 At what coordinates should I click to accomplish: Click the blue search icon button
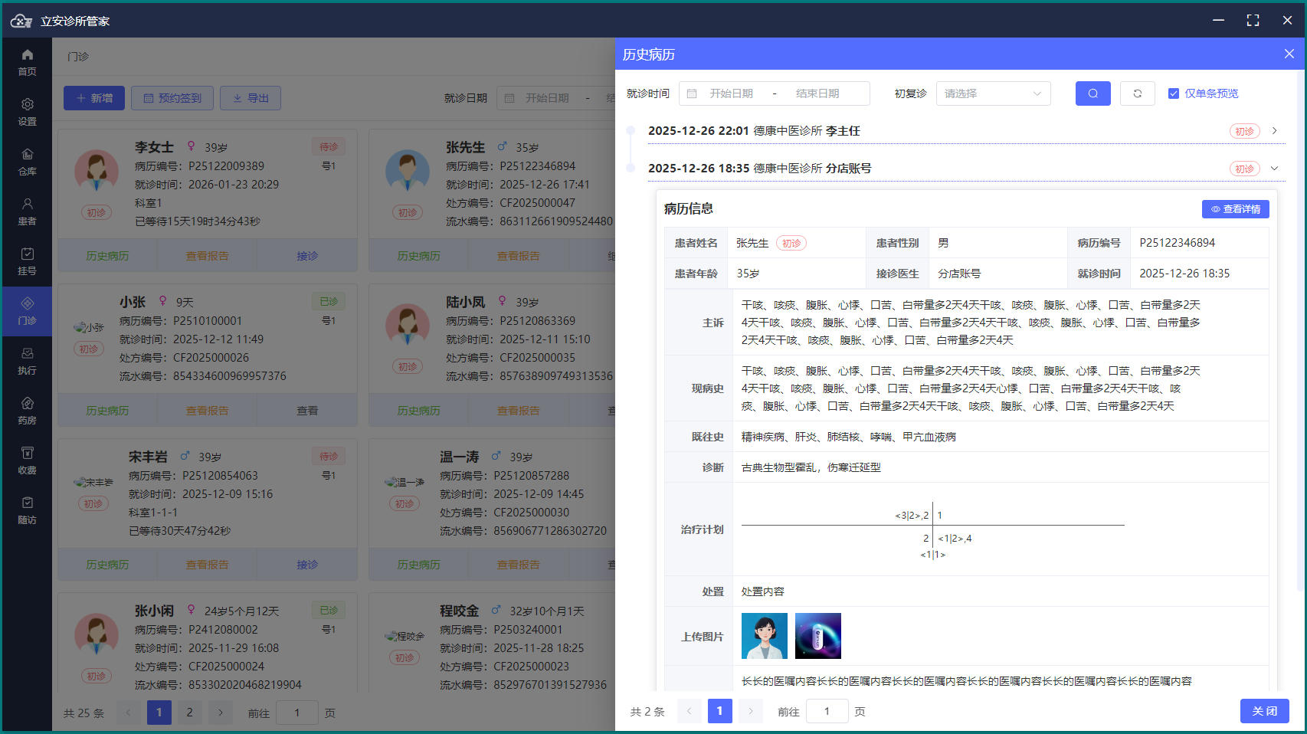pyautogui.click(x=1092, y=93)
